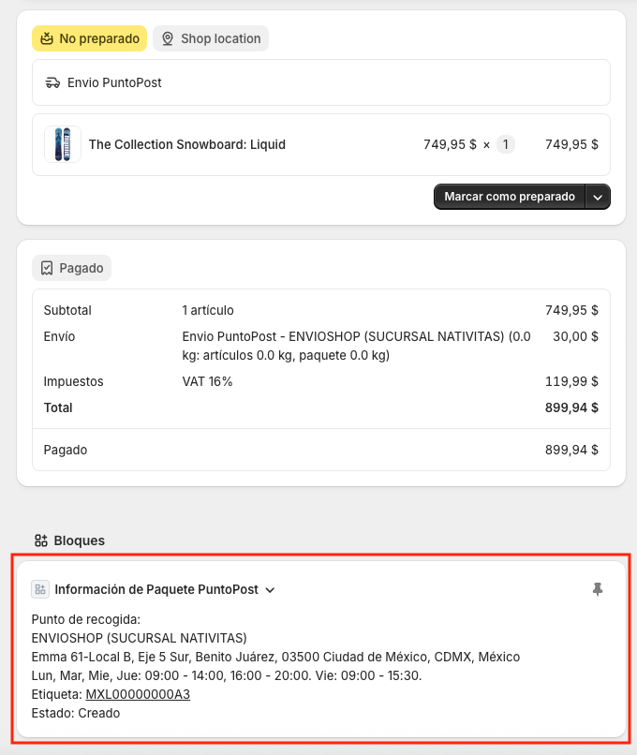Click the fulfillment box icon in No preparado badge
The height and width of the screenshot is (755, 637).
(x=49, y=38)
